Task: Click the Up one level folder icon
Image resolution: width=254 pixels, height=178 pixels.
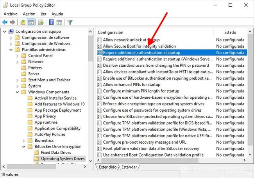Action: click(x=23, y=22)
